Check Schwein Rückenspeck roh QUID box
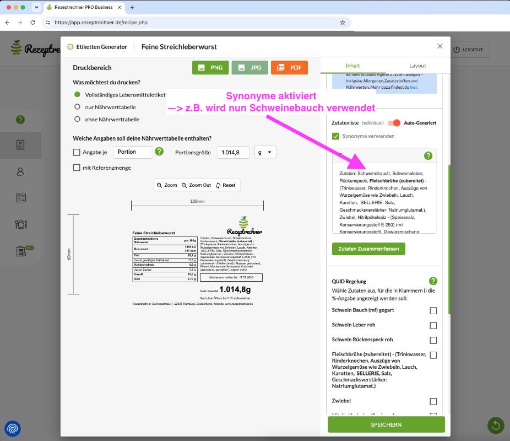The height and width of the screenshot is (441, 510). coord(433,341)
